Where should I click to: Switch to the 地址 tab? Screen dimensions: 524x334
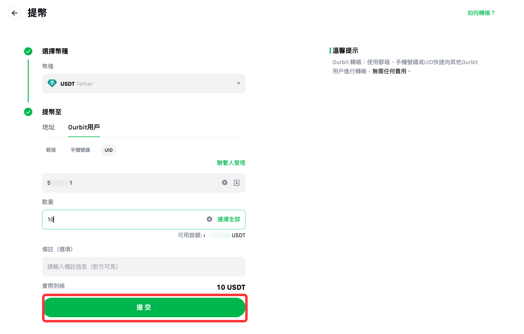click(48, 127)
